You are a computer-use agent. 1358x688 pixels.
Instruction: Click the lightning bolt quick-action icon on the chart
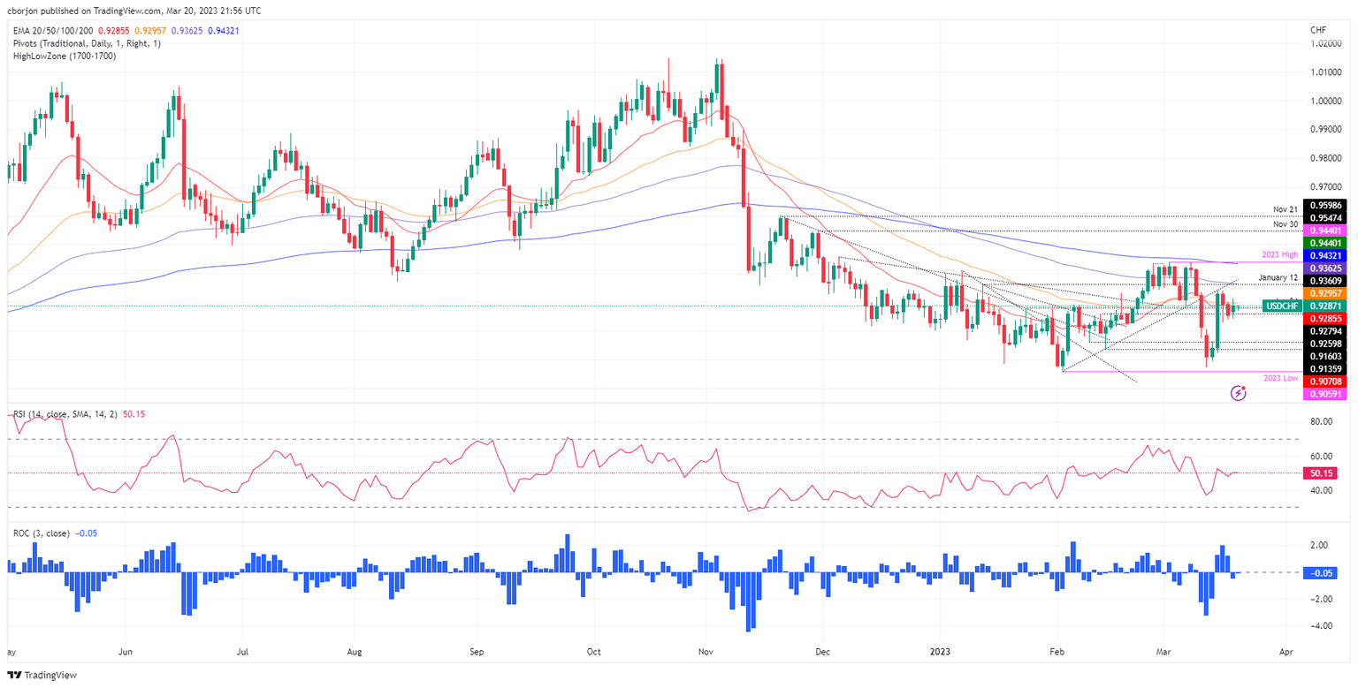point(1238,392)
